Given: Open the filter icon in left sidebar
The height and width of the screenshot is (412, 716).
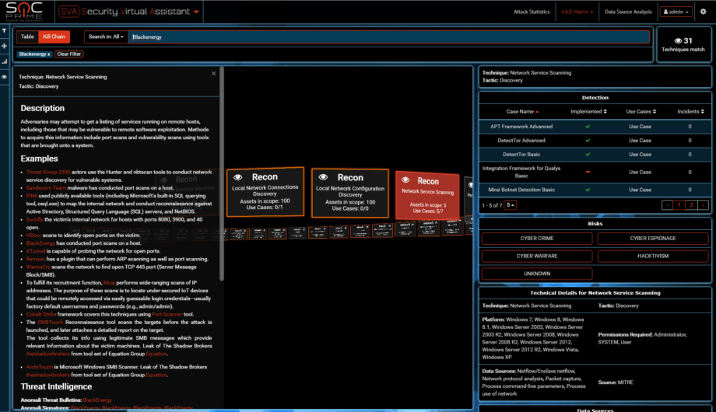Looking at the screenshot, I should click(x=4, y=30).
